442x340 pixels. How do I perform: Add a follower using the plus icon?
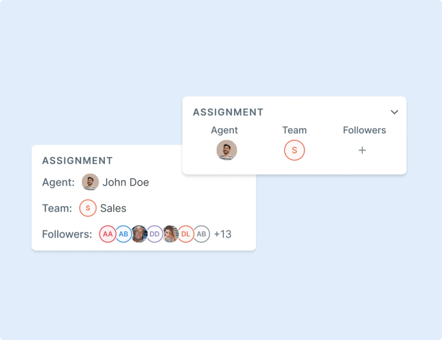coord(362,150)
